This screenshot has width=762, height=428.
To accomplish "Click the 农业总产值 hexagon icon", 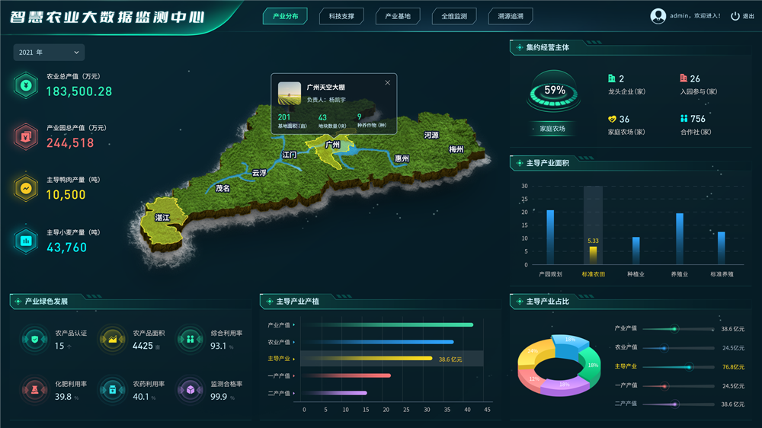I will point(26,85).
